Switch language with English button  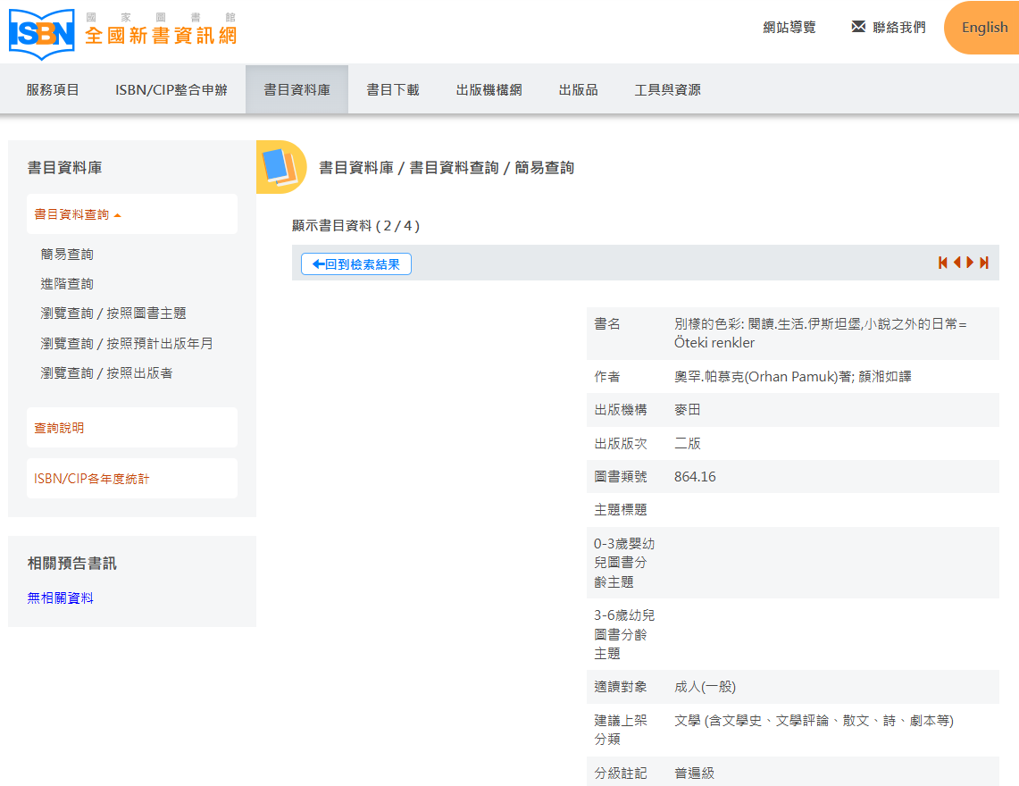point(984,28)
